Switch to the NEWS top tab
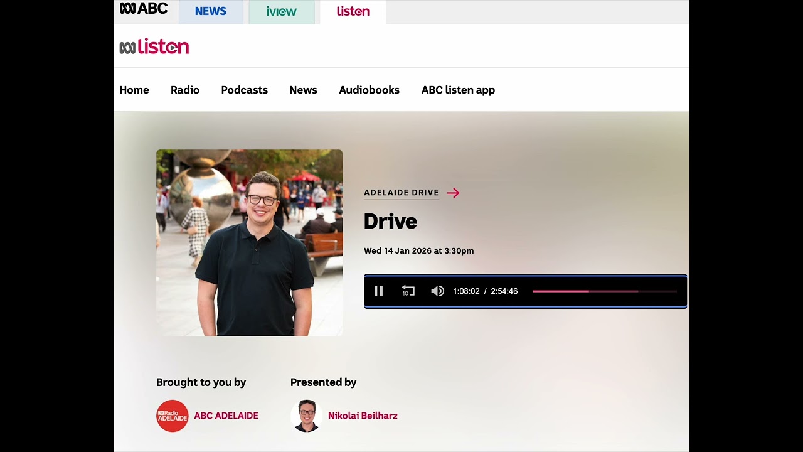Screen dimensions: 803x452 coord(211,11)
